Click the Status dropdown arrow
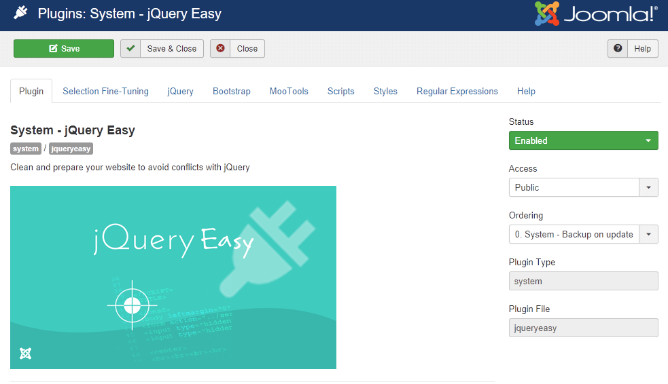Image resolution: width=668 pixels, height=384 pixels. tap(648, 140)
